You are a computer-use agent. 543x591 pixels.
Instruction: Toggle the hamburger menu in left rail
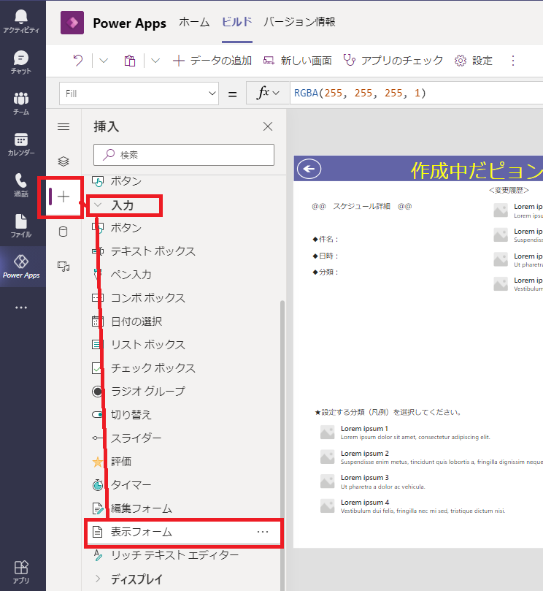coord(63,126)
